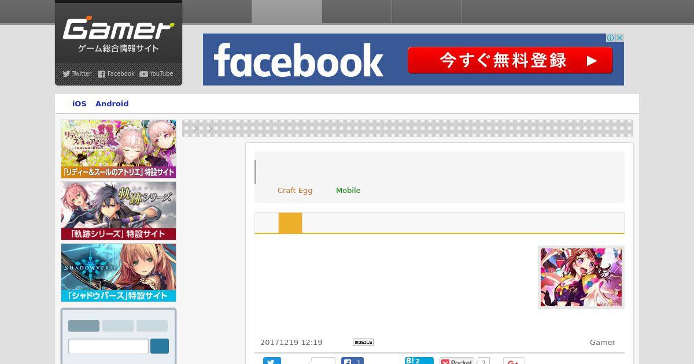The image size is (694, 364).
Task: Open the anime girl article thumbnail image
Action: coord(581,277)
